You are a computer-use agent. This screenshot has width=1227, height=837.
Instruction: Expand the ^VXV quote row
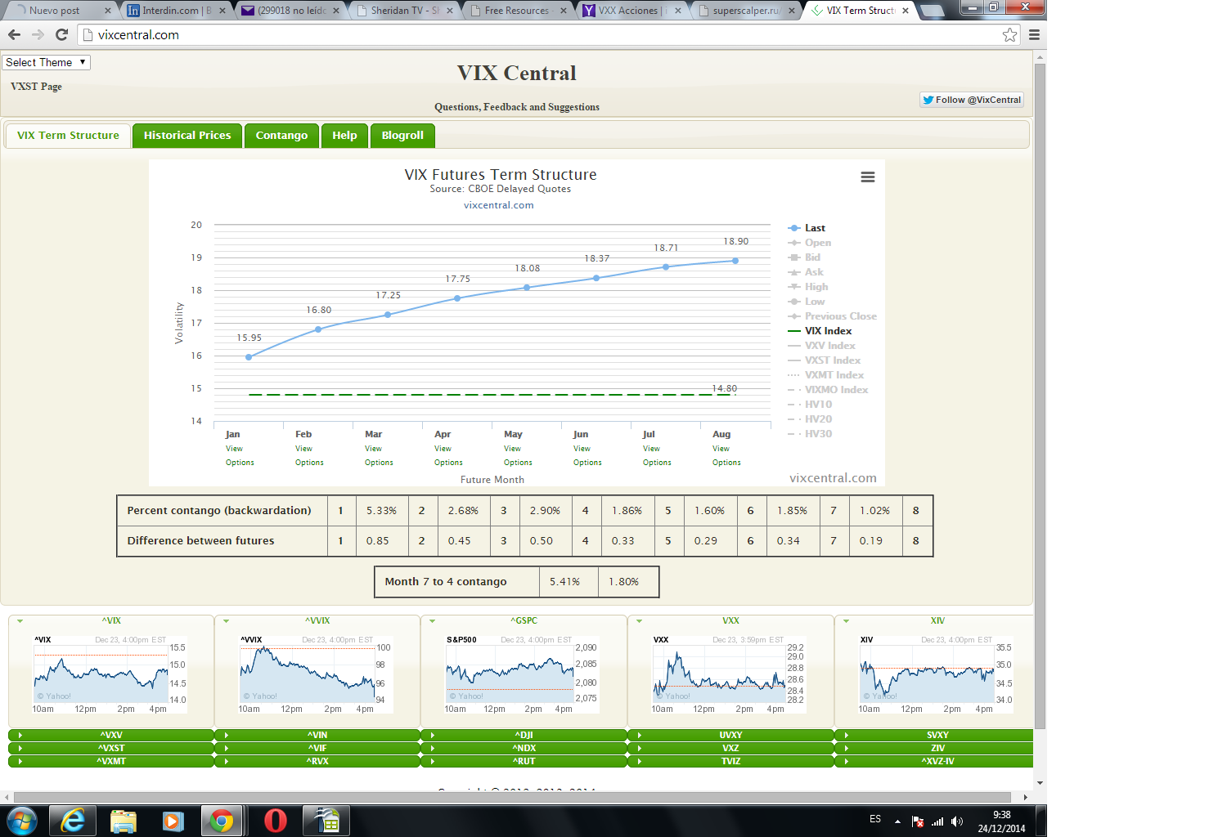click(x=111, y=735)
